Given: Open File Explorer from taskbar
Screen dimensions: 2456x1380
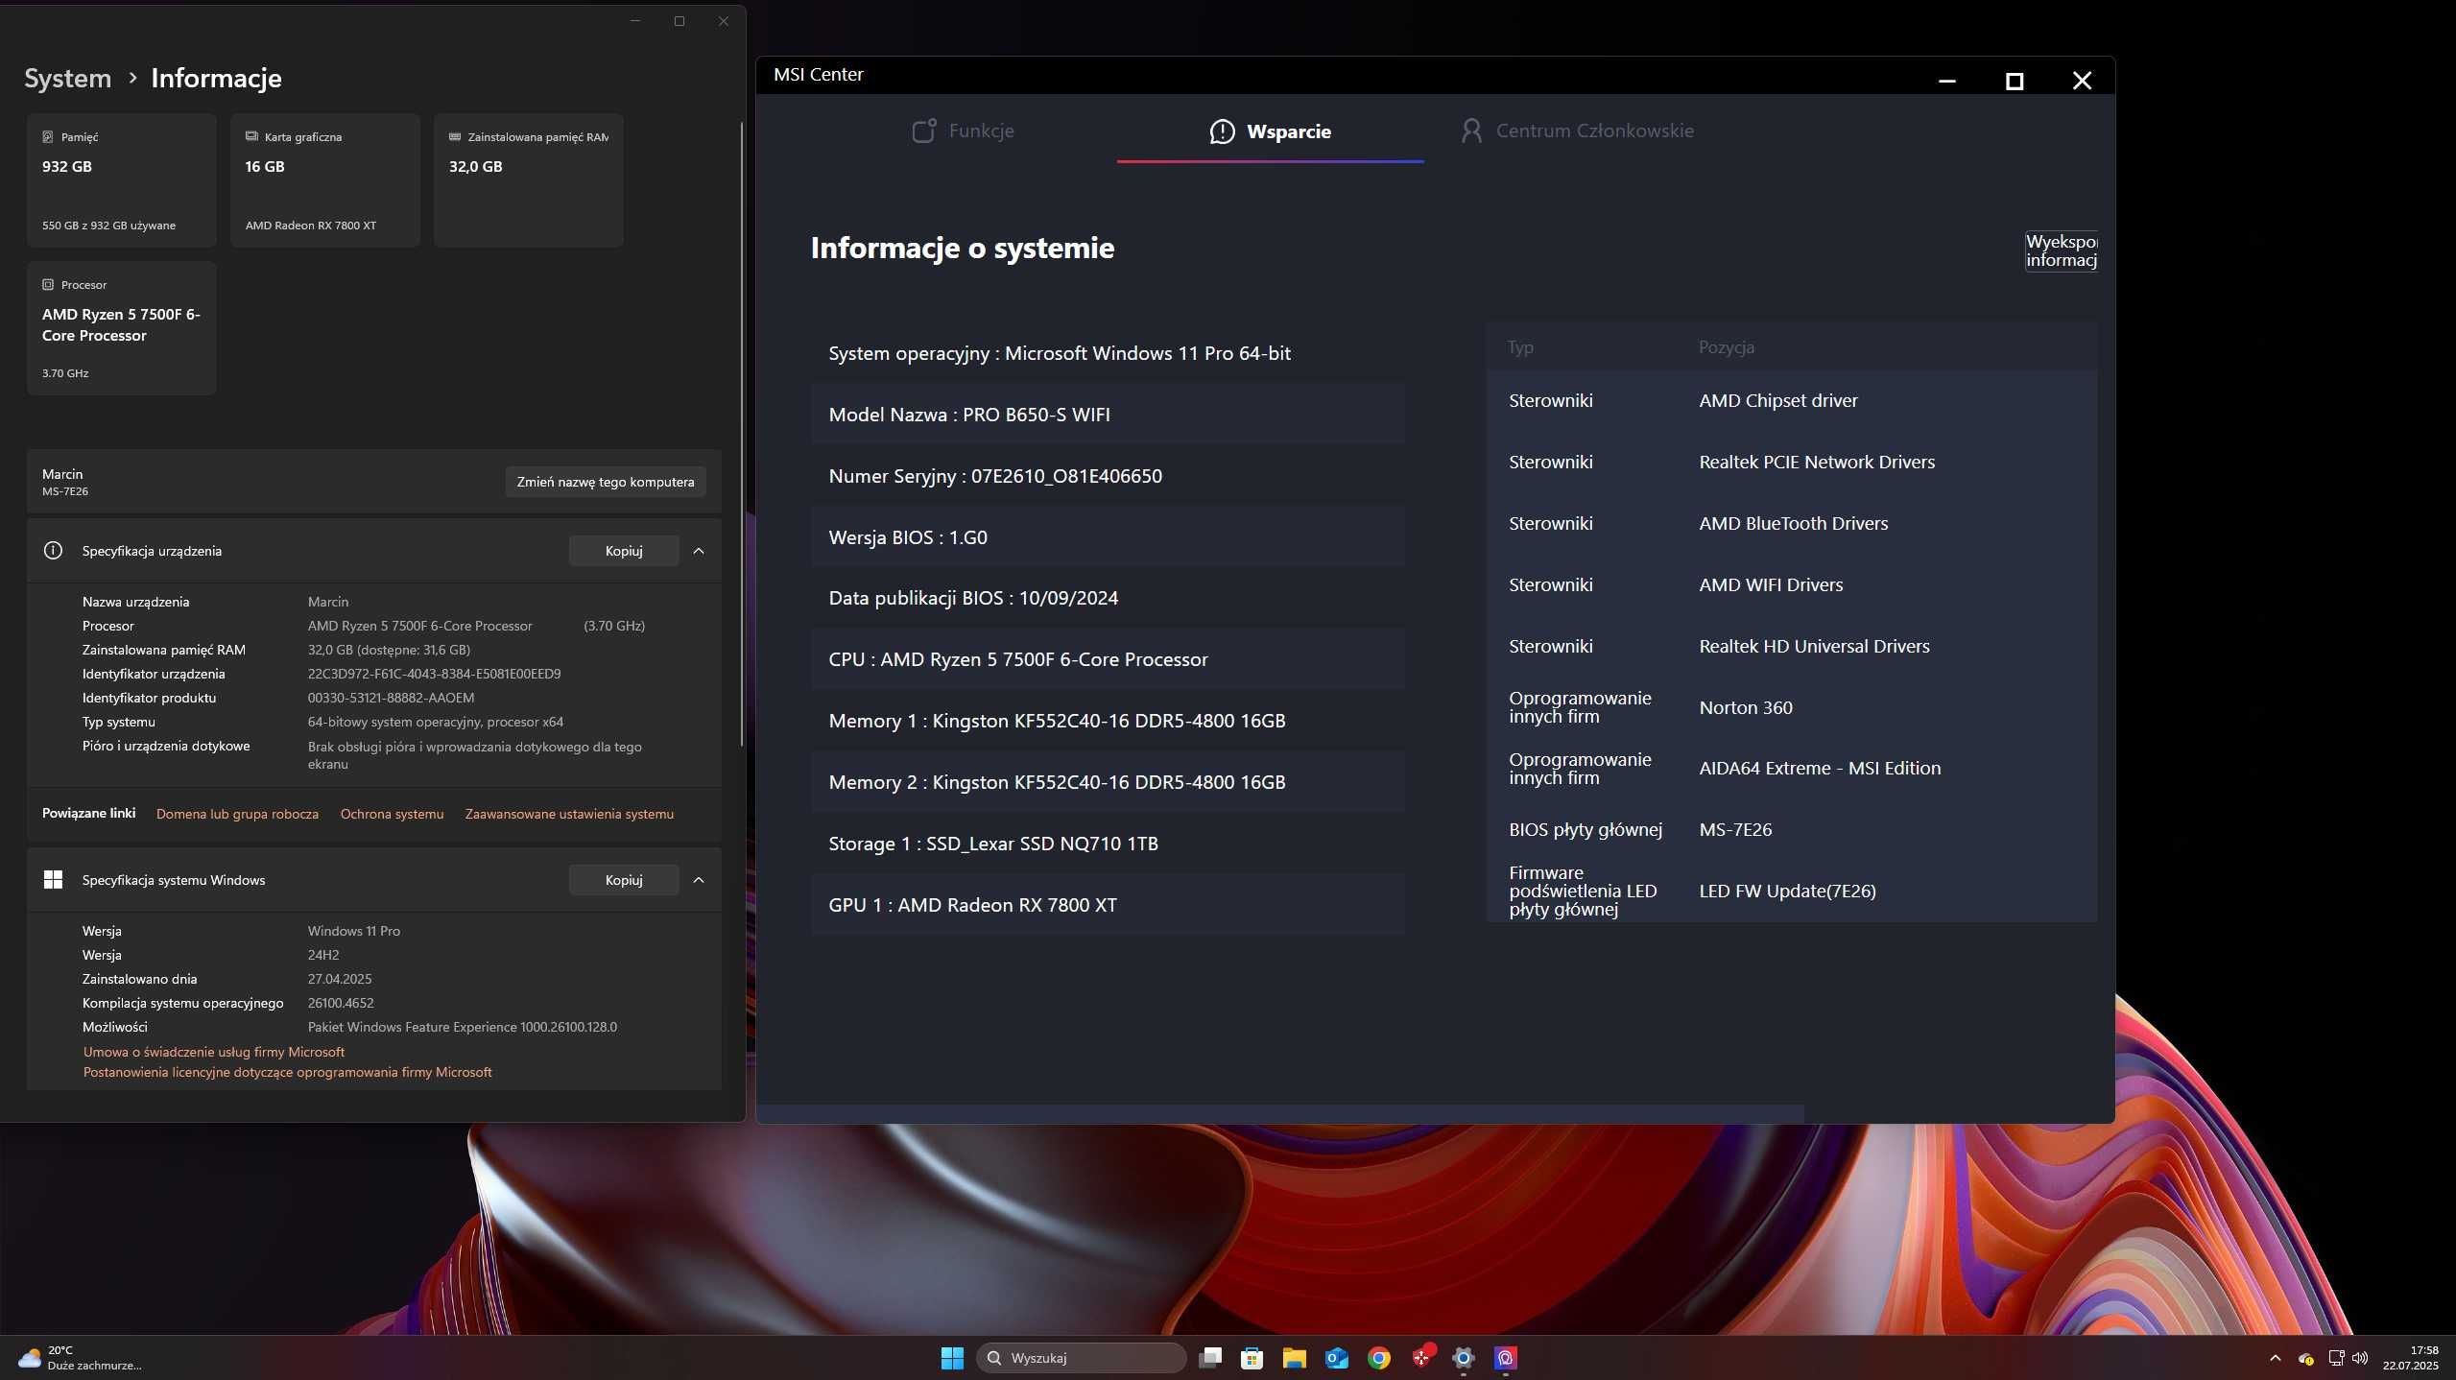Looking at the screenshot, I should 1294,1358.
